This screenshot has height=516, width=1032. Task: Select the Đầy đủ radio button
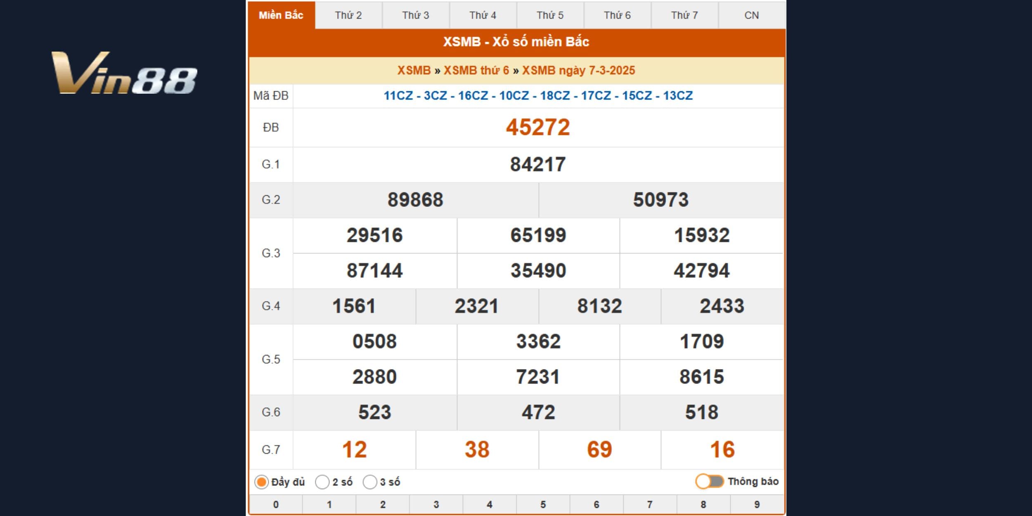pos(261,482)
